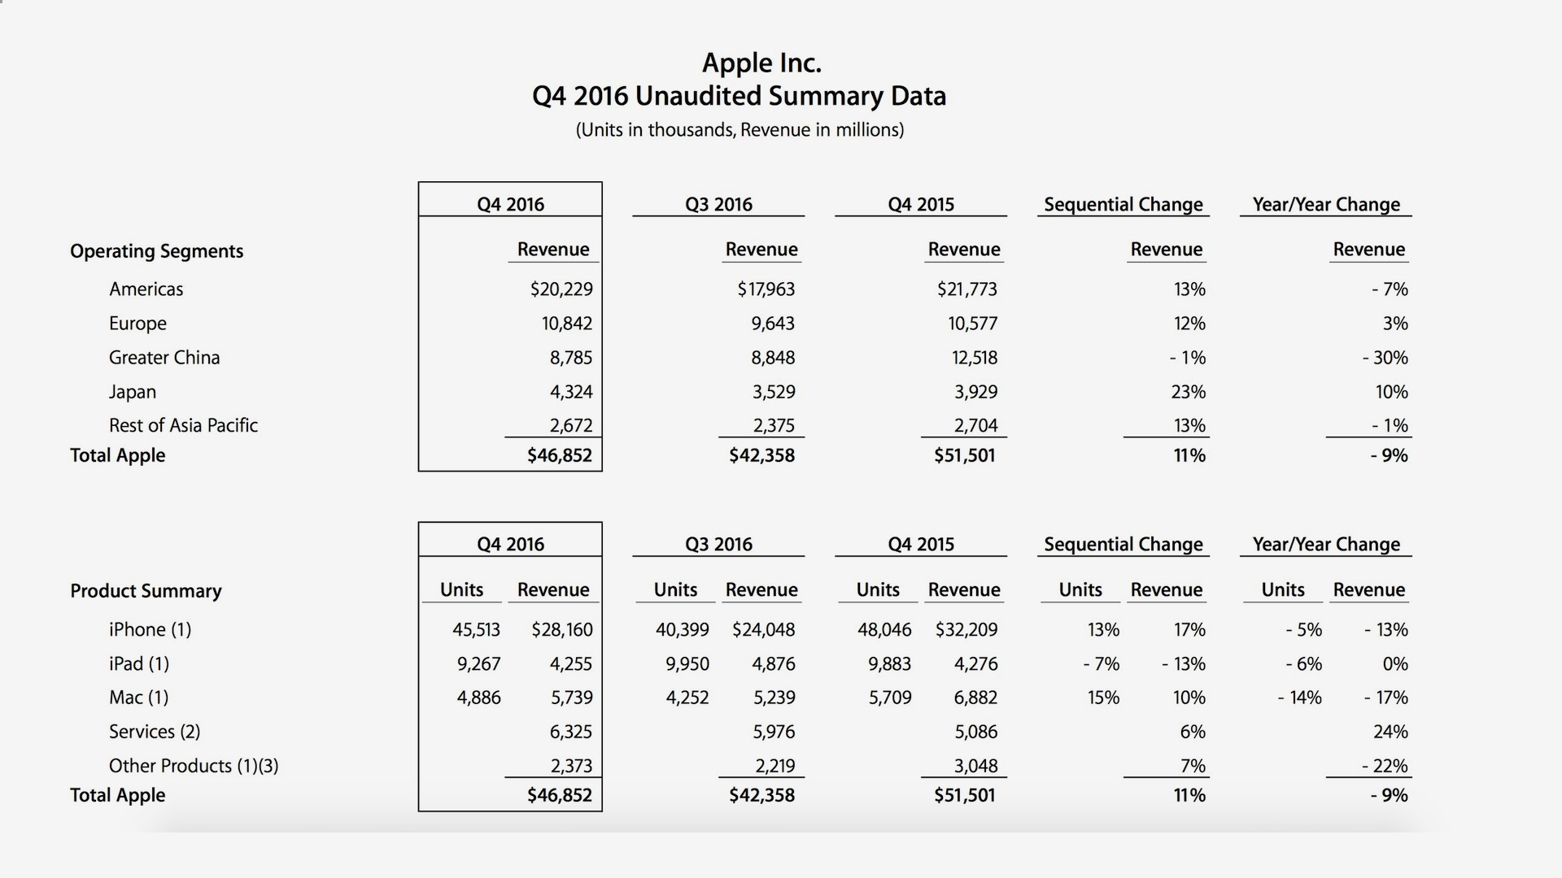
Task: Select the "Americas" row label
Action: tap(146, 289)
